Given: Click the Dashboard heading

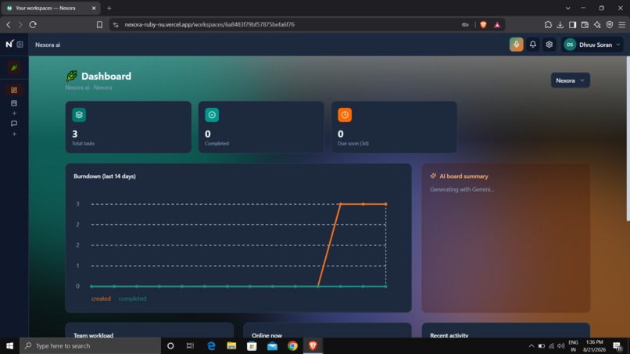Looking at the screenshot, I should pyautogui.click(x=106, y=76).
